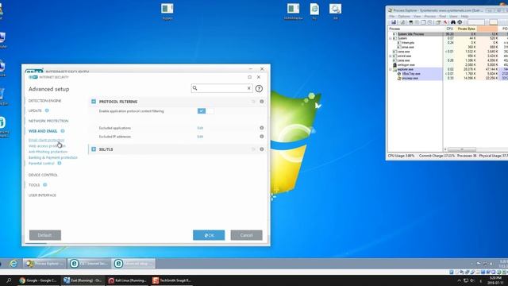Collapse the explorer.exe tree node in Process Explorer
508x286 pixels.
click(x=391, y=69)
